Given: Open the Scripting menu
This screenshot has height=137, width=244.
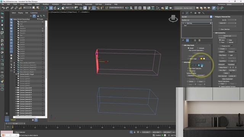Looking at the screenshot, I should 108,4.
